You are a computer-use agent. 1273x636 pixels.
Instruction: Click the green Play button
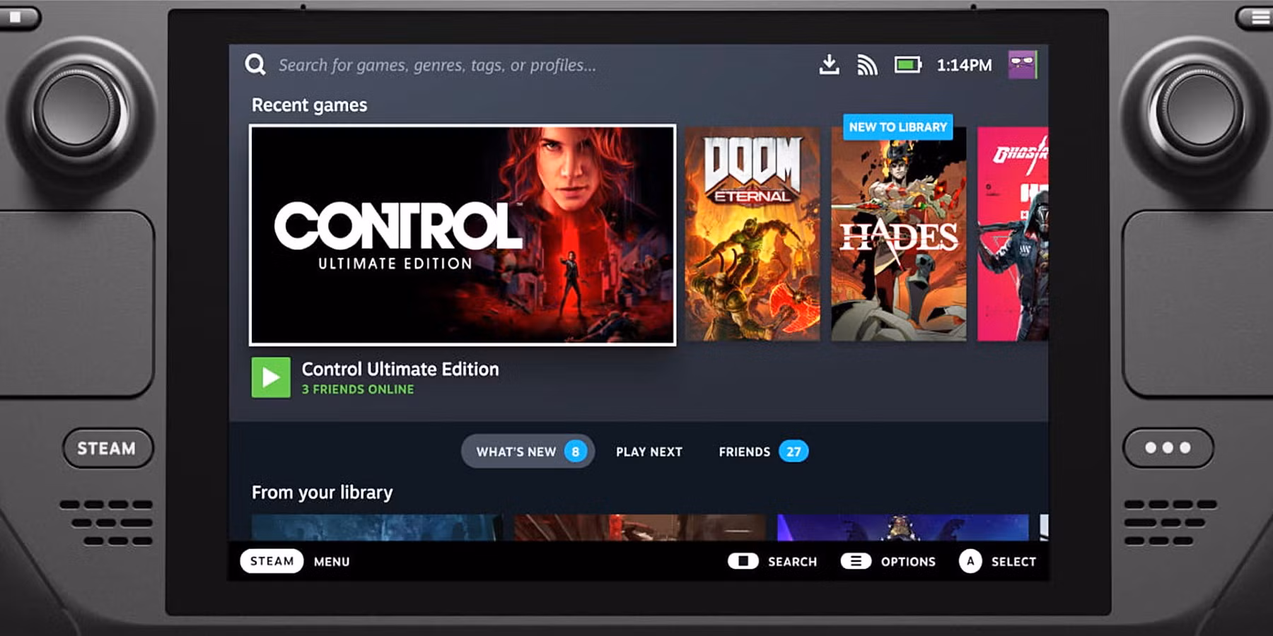[x=271, y=377]
